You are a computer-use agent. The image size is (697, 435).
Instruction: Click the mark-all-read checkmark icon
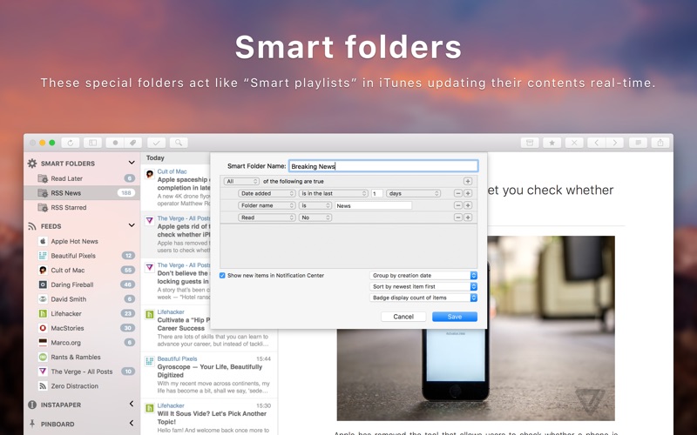[x=157, y=143]
